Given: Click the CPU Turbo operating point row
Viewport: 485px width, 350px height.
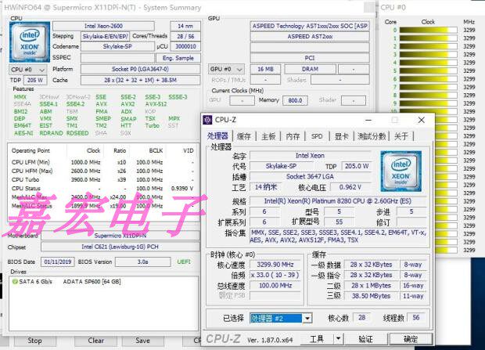Looking at the screenshot, I should [102, 179].
